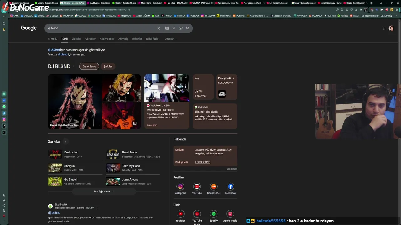Expand the Daha fazla dropdown
This screenshot has height=225, width=401.
tap(153, 39)
